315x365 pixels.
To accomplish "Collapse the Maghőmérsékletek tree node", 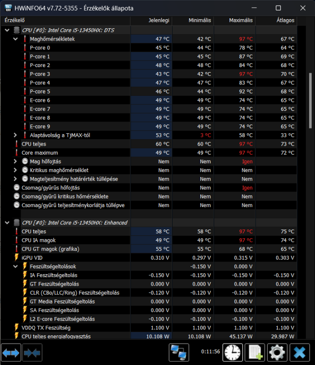I will tap(16, 39).
